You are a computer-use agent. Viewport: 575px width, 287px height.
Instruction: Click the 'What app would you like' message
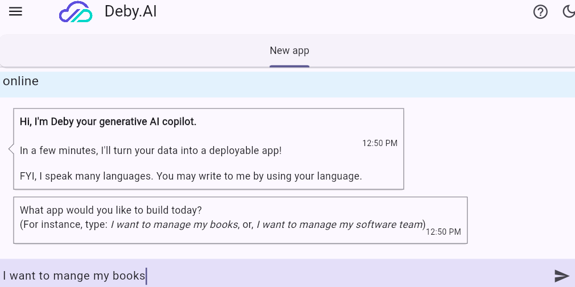111,210
